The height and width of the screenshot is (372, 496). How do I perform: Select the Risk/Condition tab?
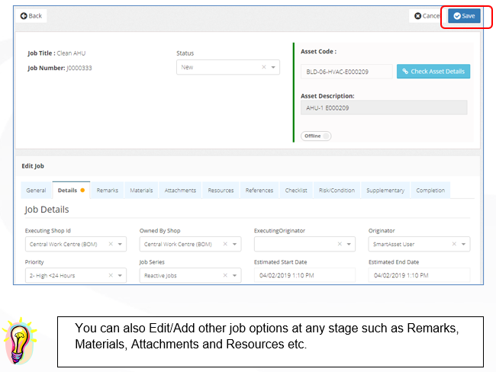point(337,191)
